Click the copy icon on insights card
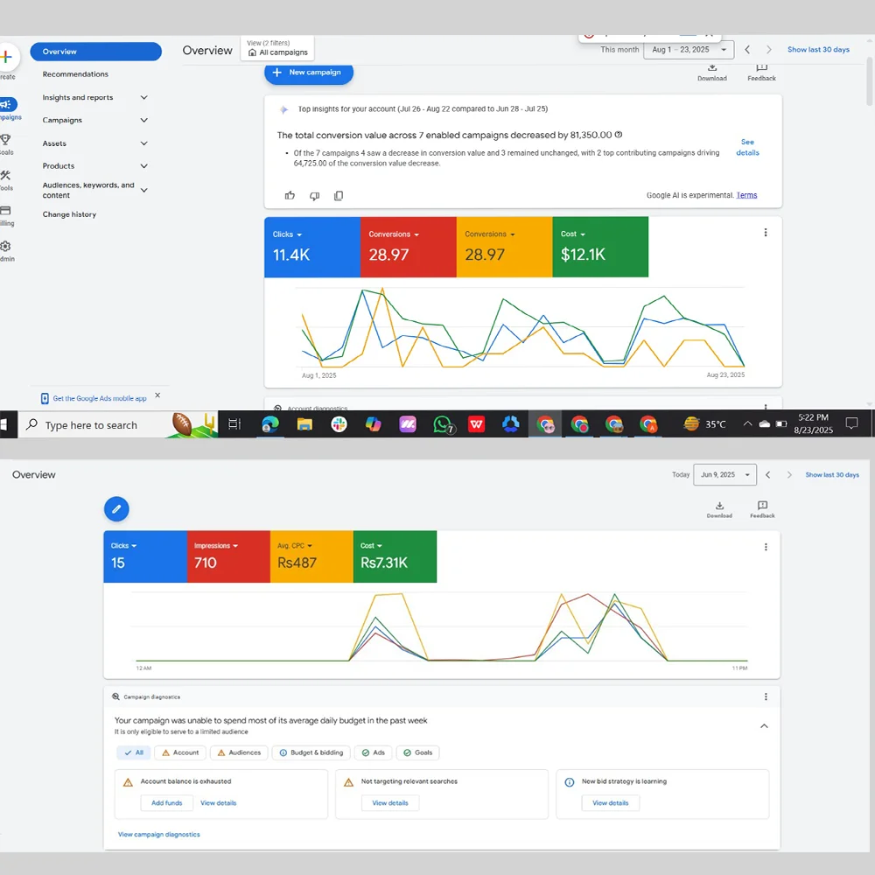The height and width of the screenshot is (875, 875). (339, 196)
